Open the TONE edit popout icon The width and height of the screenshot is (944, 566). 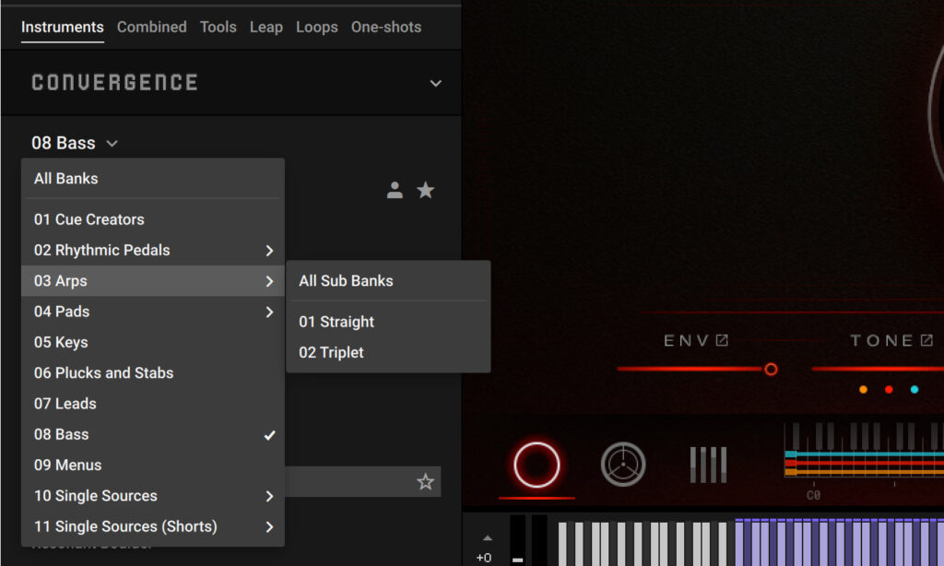928,339
